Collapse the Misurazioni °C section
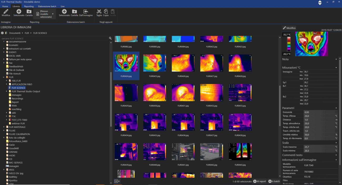The height and width of the screenshot is (185, 342). pos(336,68)
